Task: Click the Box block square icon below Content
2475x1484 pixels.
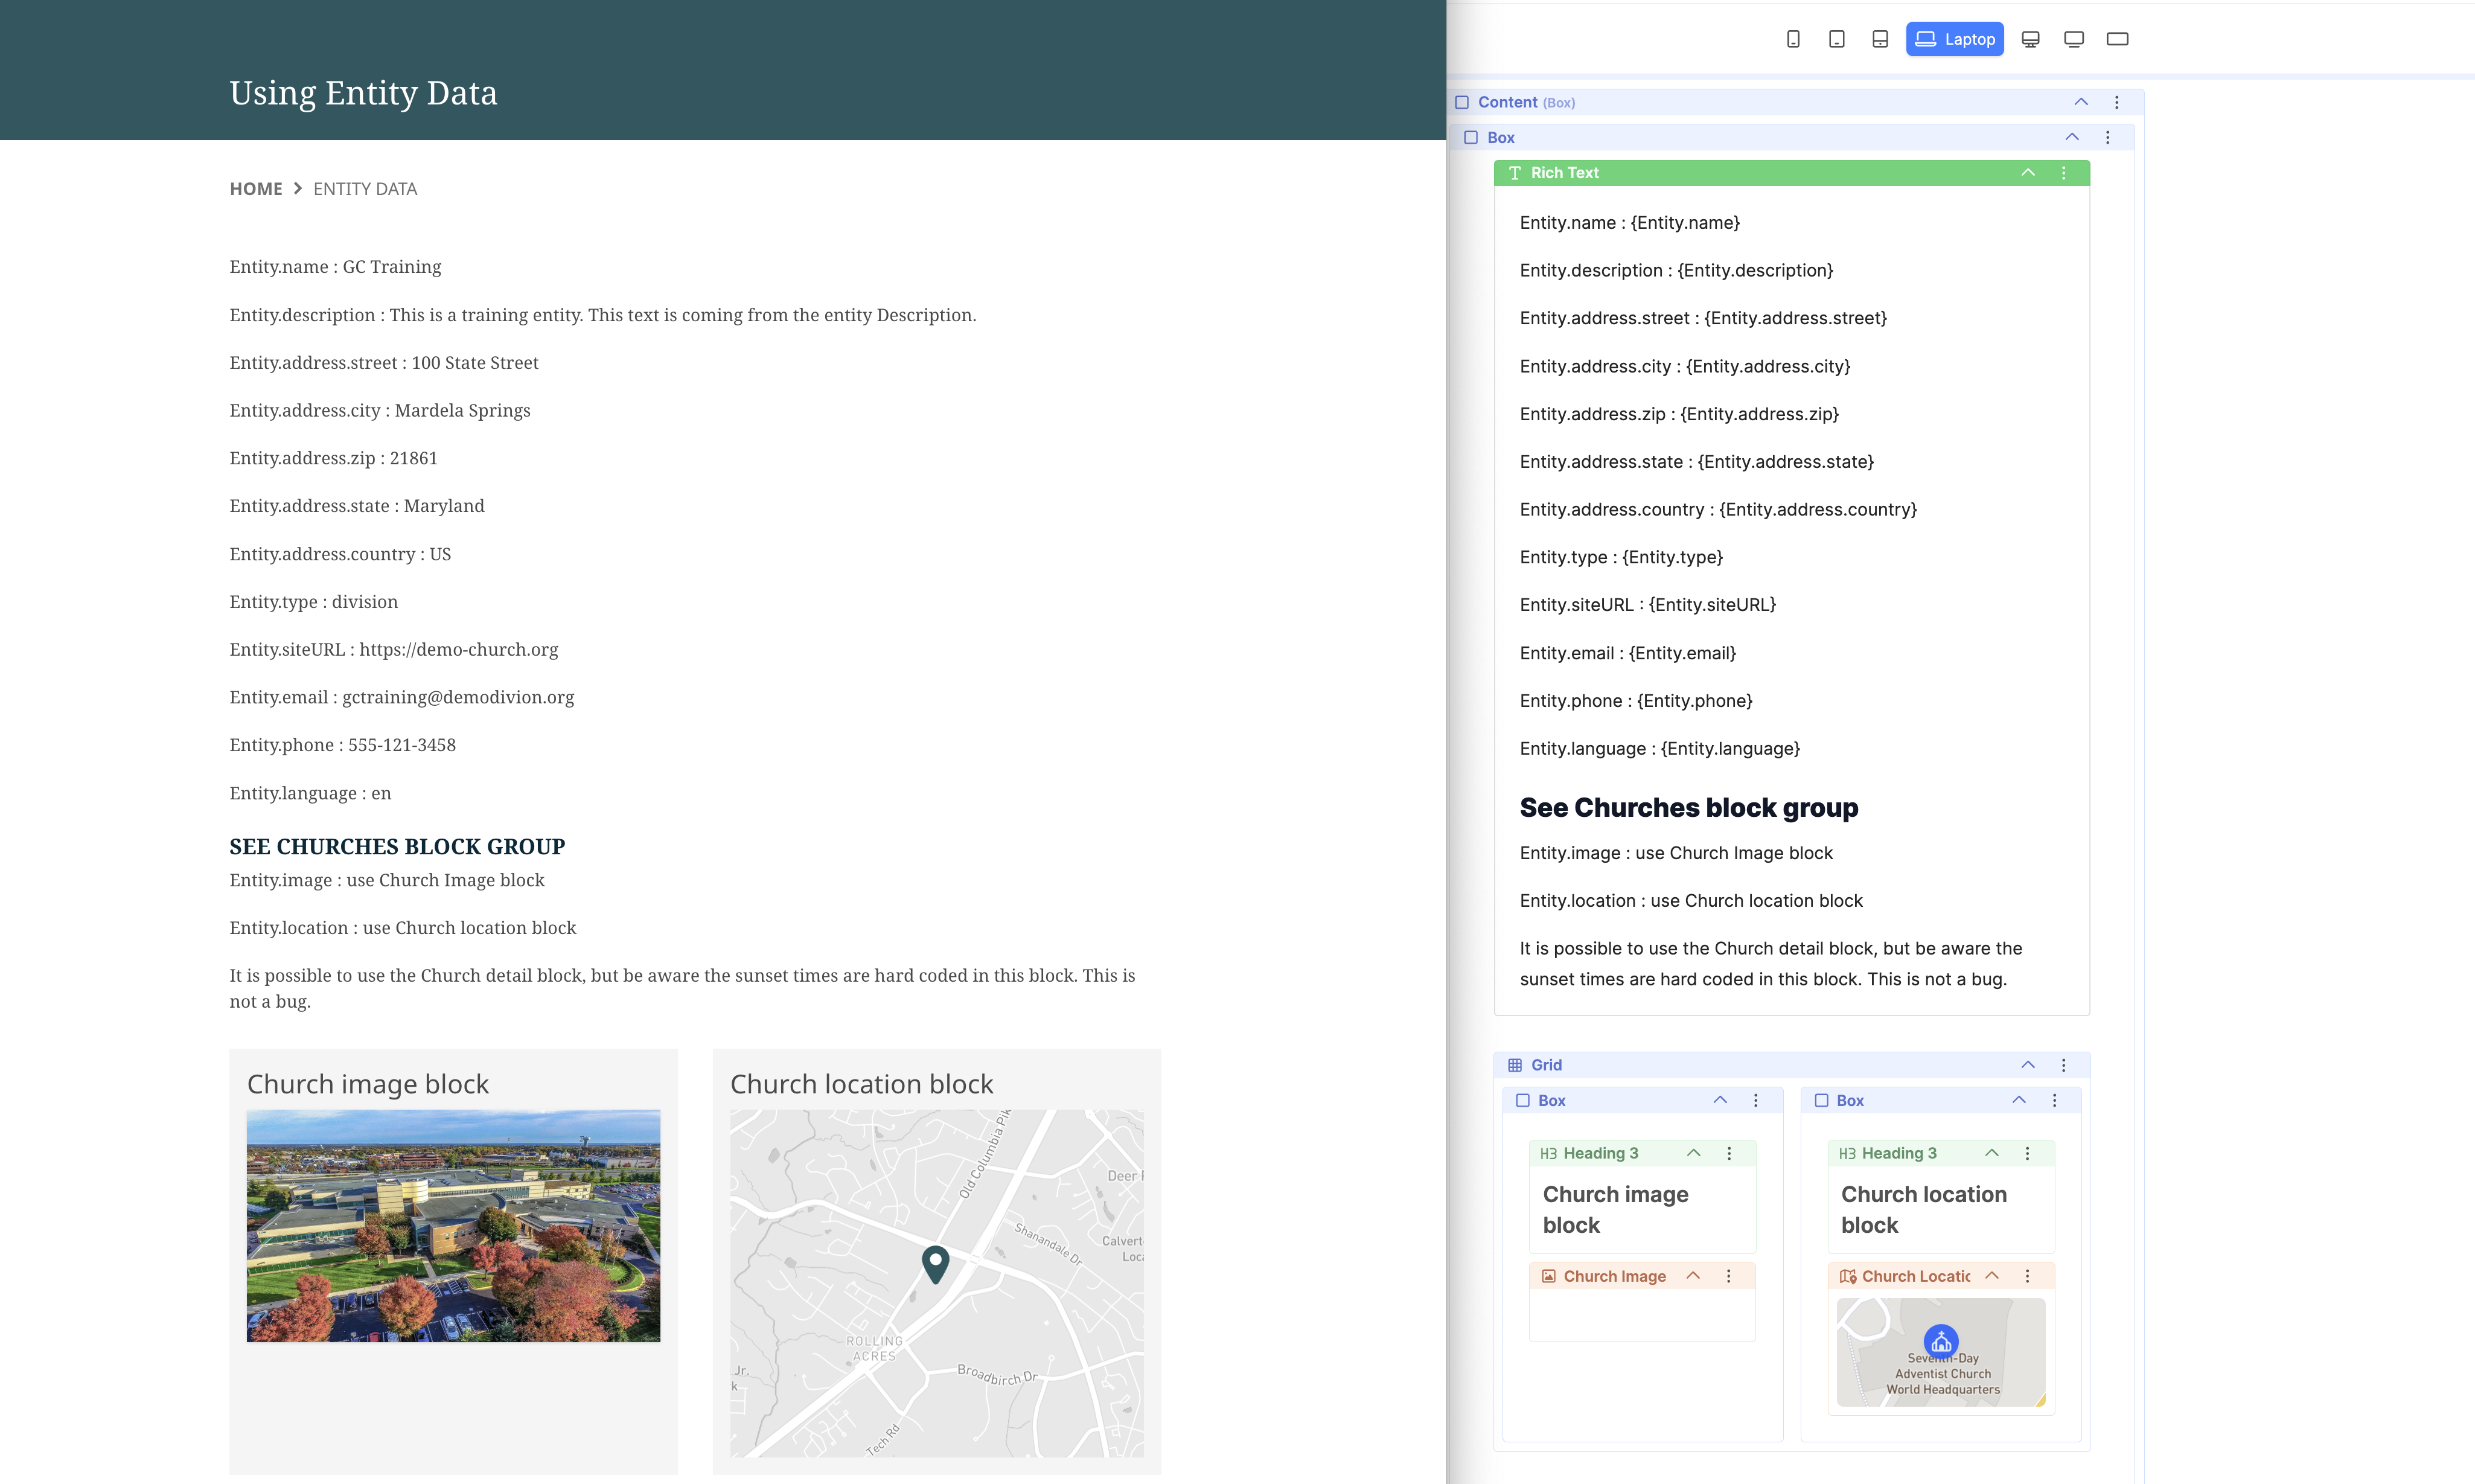Action: (x=1471, y=138)
